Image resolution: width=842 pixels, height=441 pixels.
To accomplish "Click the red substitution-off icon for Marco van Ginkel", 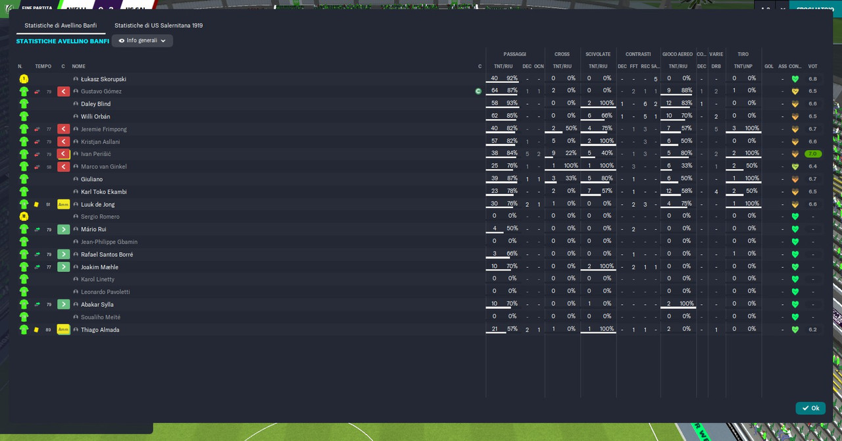I will click(63, 167).
